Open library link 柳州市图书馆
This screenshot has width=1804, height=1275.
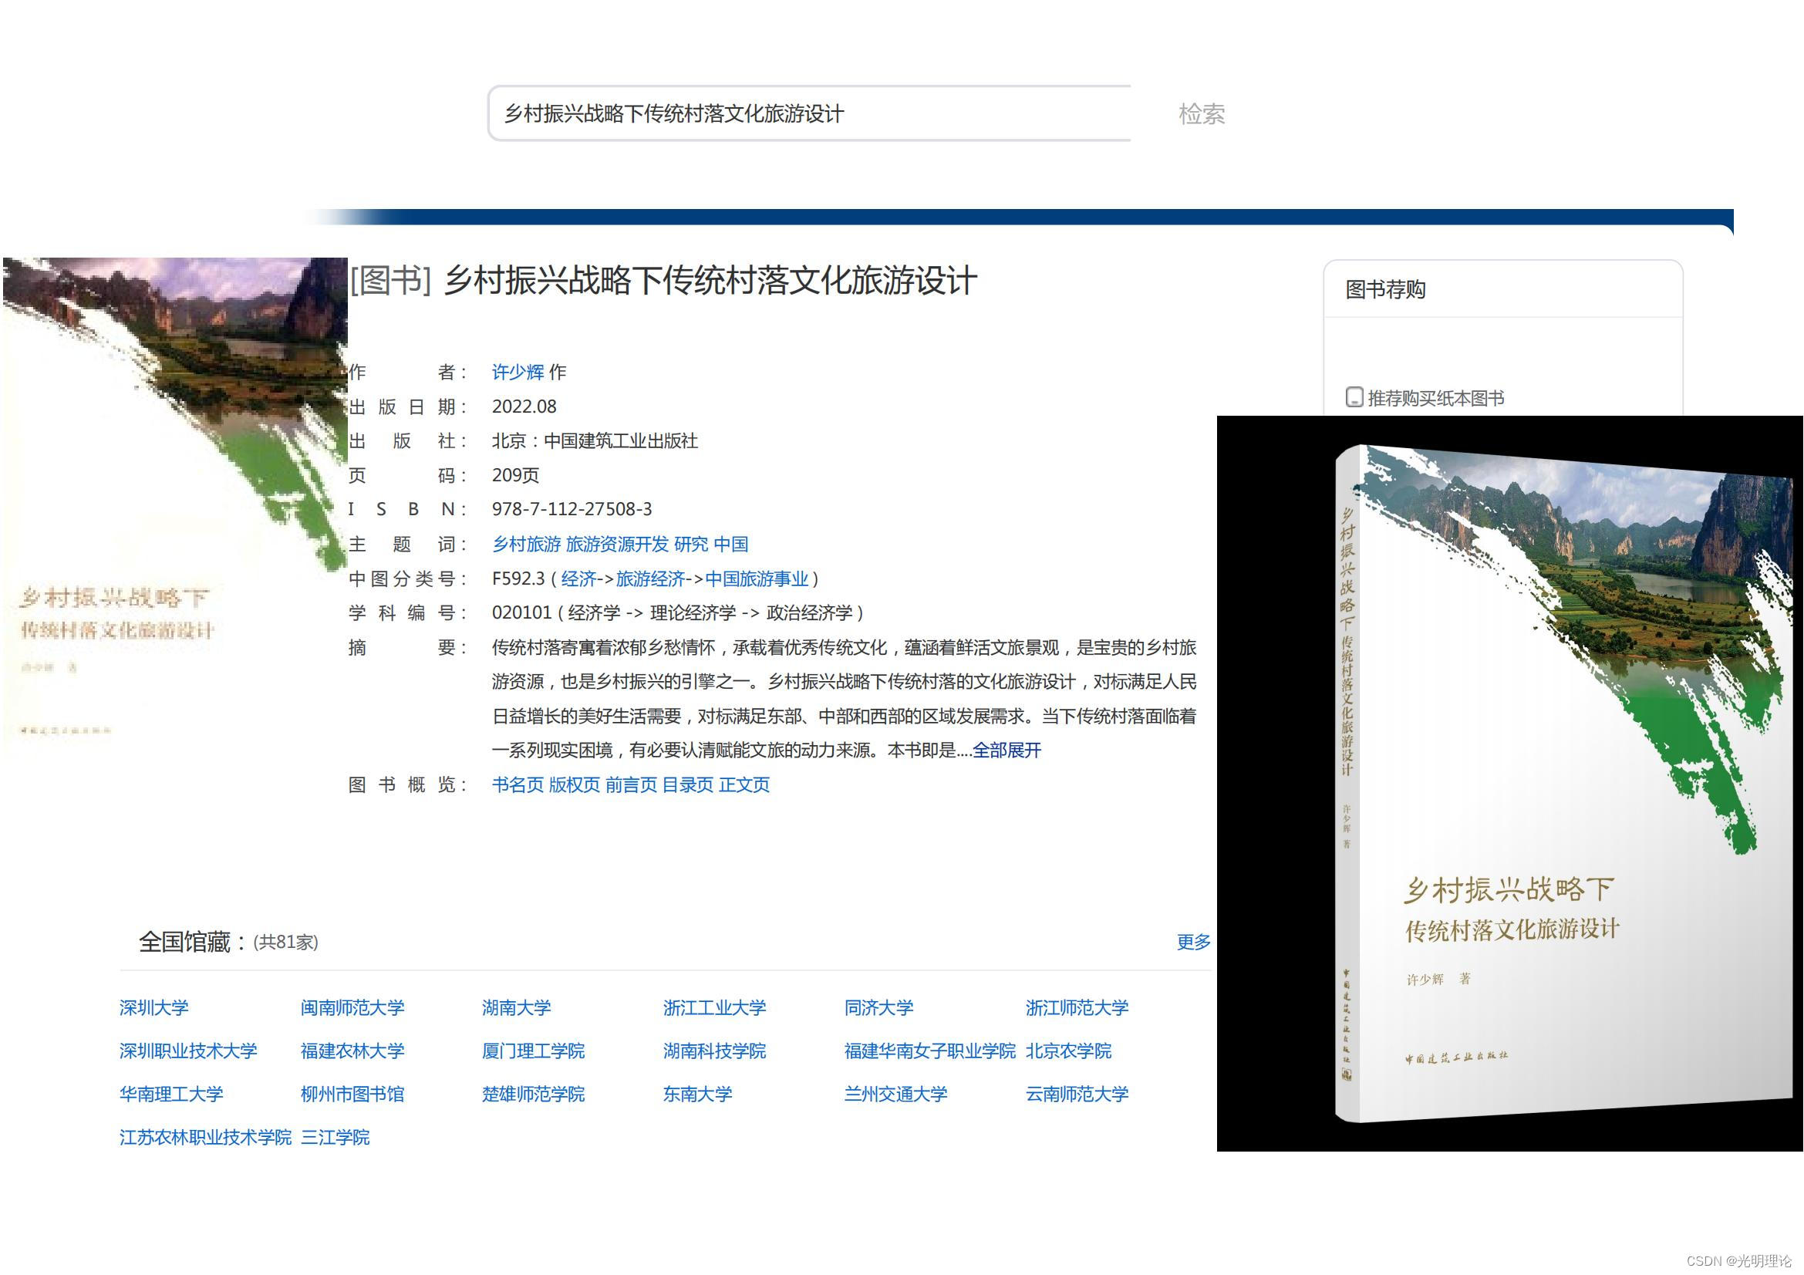(x=352, y=1094)
